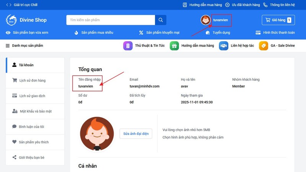This screenshot has height=172, width=306.
Task: Go to Sản phẩm bạn vừa xem
Action: tap(31, 32)
